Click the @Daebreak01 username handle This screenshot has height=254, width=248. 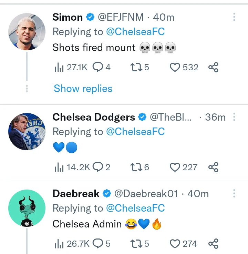coord(146,194)
